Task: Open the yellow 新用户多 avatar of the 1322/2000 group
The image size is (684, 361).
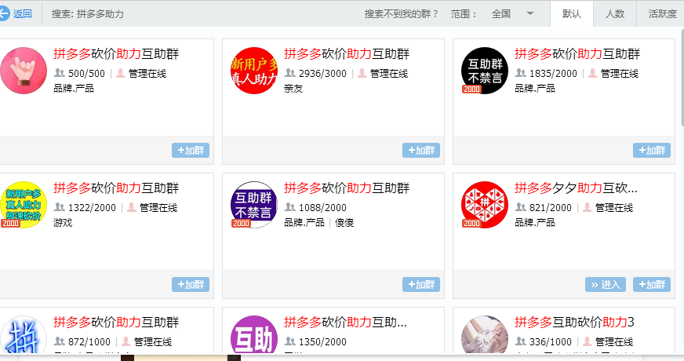Action: 23,205
